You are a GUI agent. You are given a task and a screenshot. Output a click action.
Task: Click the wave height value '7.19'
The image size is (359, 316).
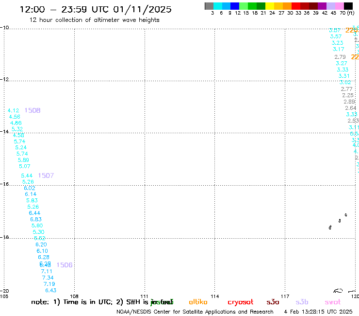click(49, 284)
